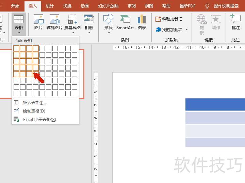
Task: Insert a SmartArt graphic
Action: 125,19
